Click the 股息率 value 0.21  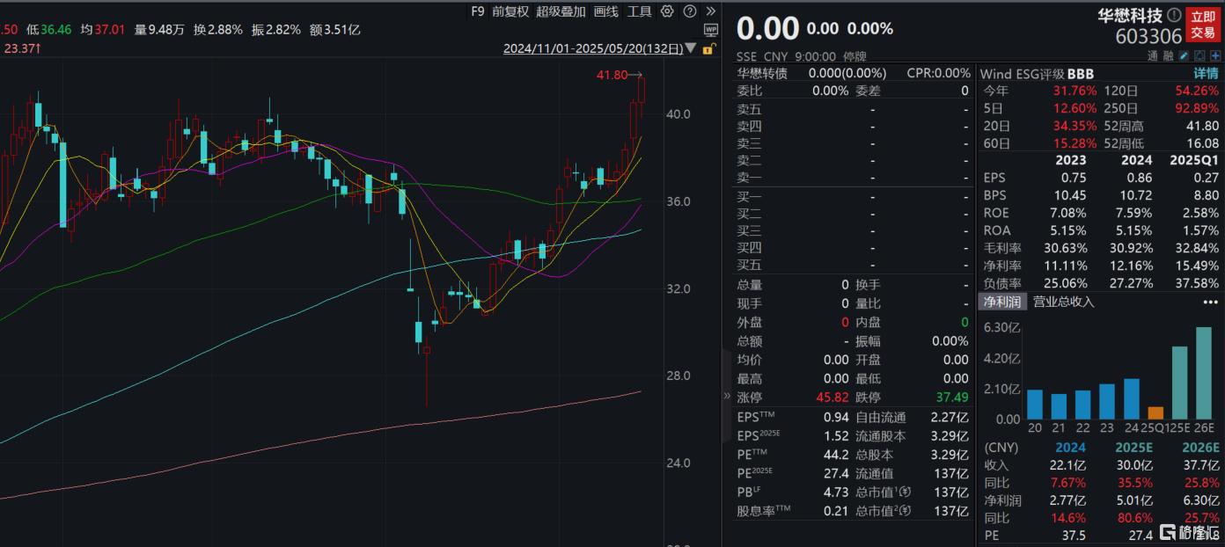click(837, 511)
